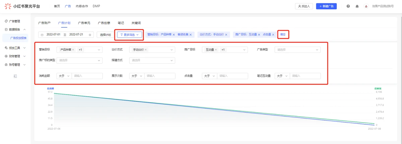Remove the 产品种草 tag in 营销目标 dropdown

[x=73, y=50]
